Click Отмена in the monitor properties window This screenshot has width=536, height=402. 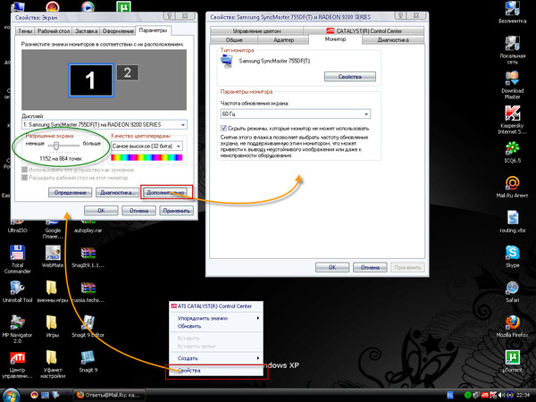(x=370, y=267)
